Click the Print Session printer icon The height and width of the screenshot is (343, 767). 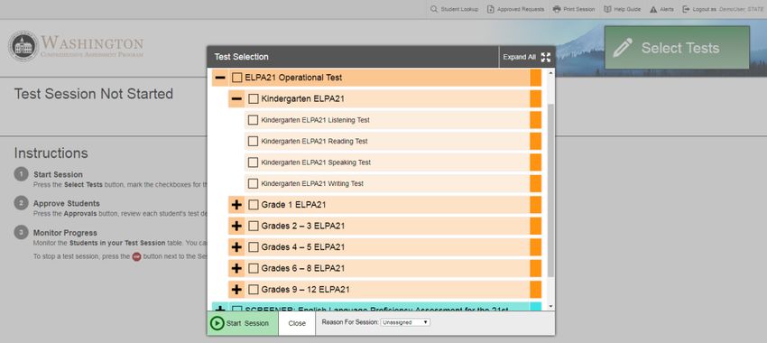click(x=557, y=9)
